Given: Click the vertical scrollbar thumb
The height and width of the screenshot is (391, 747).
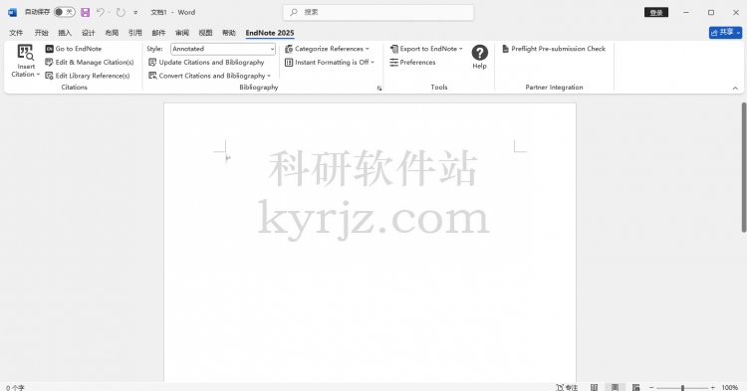Looking at the screenshot, I should tap(744, 167).
